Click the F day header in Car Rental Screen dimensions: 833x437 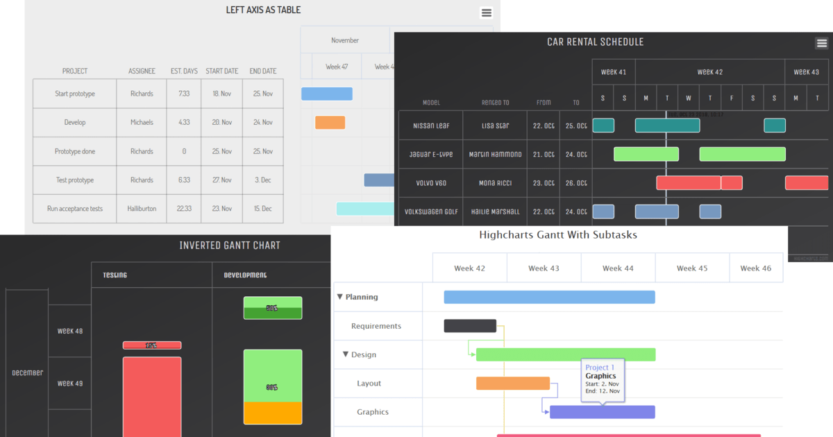point(732,98)
